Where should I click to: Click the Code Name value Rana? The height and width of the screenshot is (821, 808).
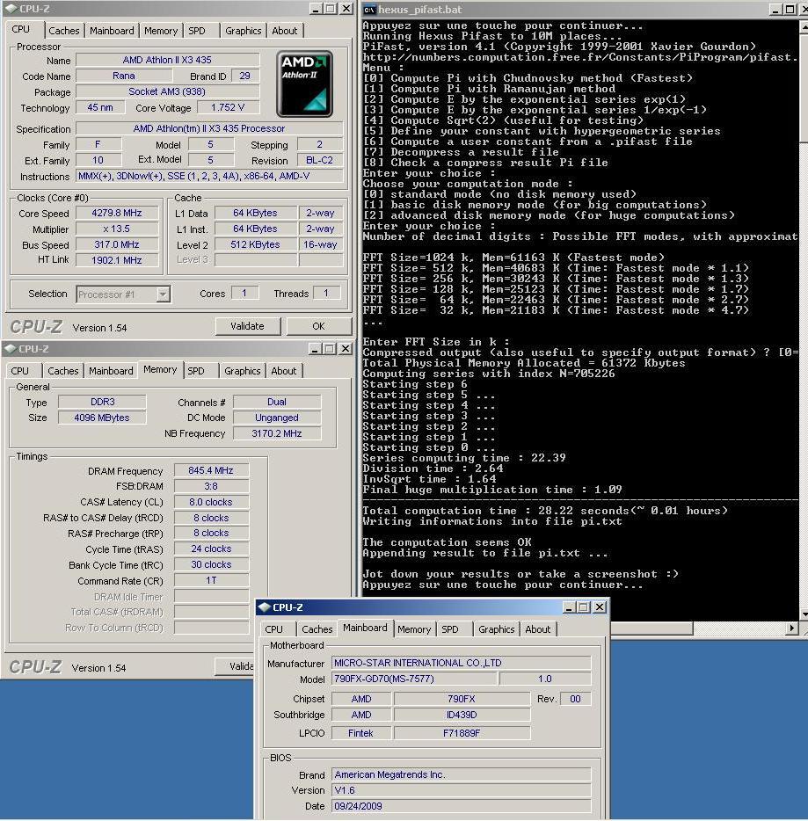pyautogui.click(x=124, y=76)
